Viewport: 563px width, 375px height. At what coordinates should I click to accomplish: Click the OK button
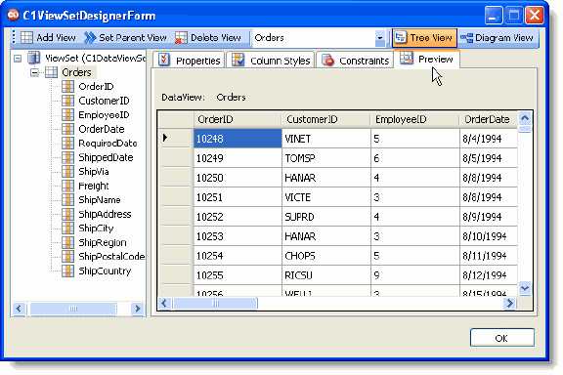(x=502, y=338)
